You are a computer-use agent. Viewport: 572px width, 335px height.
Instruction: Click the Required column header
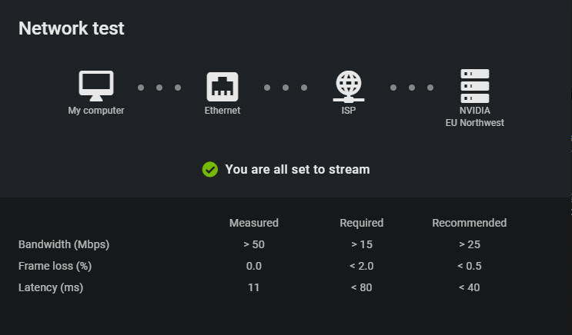[362, 223]
